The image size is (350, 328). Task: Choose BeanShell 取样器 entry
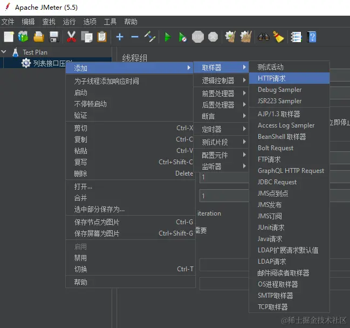click(289, 137)
